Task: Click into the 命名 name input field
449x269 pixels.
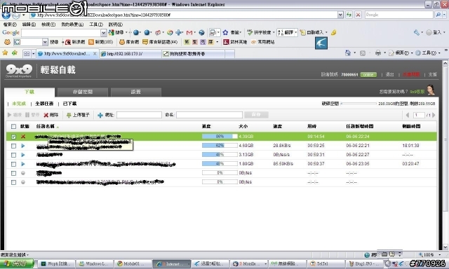Action: point(209,115)
